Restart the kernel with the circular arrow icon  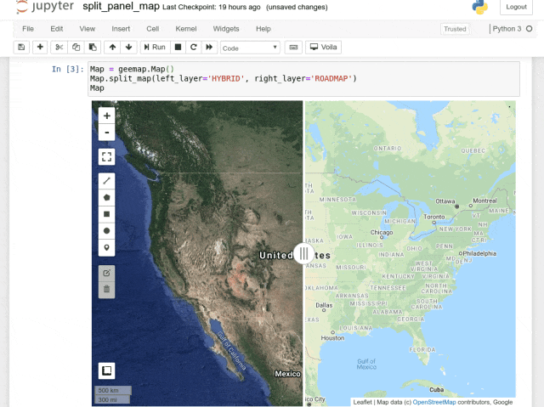coord(194,48)
